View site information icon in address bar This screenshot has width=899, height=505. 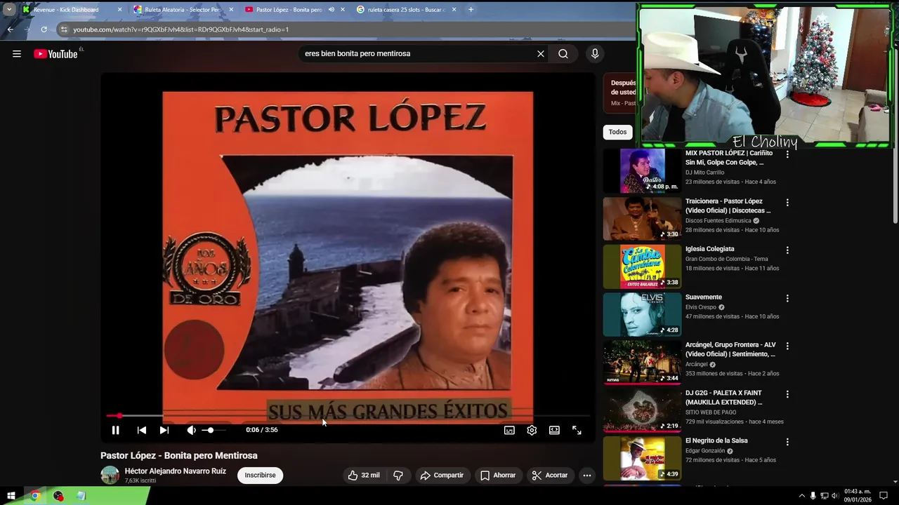[64, 29]
